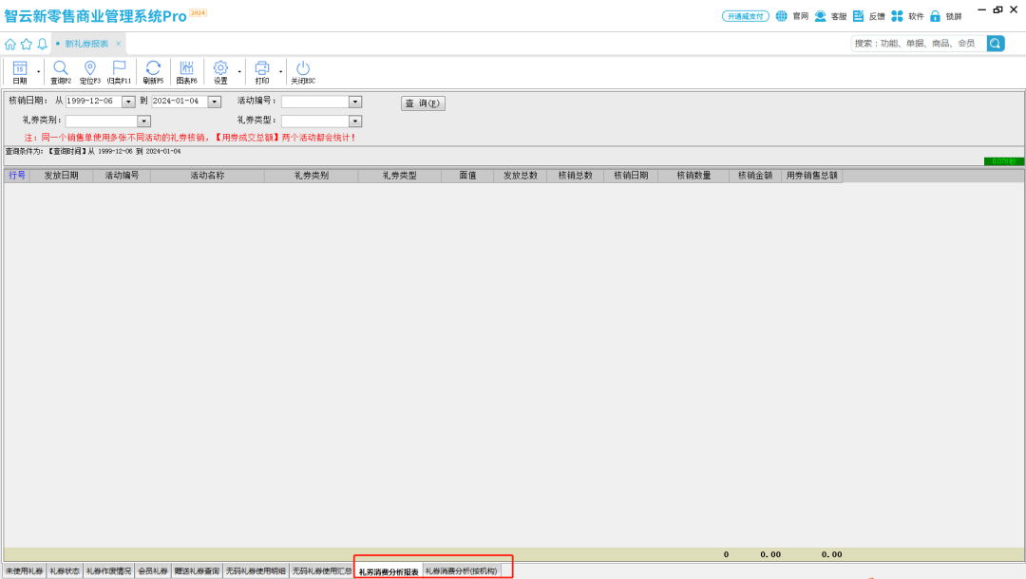The image size is (1026, 579).
Task: Click the 定位F3 location pin icon
Action: (90, 69)
